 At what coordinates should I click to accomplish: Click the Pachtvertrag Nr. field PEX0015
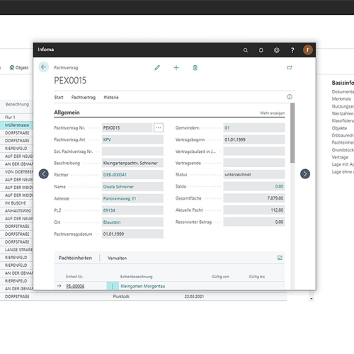click(127, 127)
